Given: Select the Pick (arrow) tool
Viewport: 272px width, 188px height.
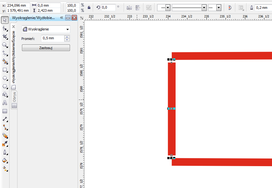Looking at the screenshot, I should tap(5, 20).
